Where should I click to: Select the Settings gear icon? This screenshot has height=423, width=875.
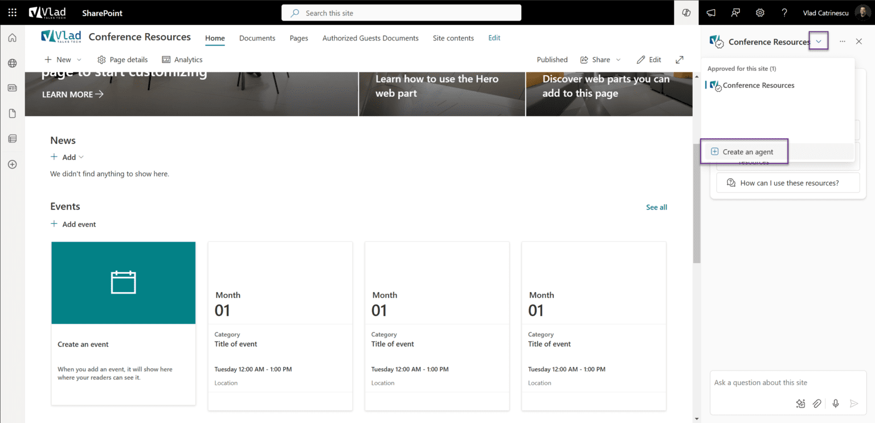tap(760, 13)
